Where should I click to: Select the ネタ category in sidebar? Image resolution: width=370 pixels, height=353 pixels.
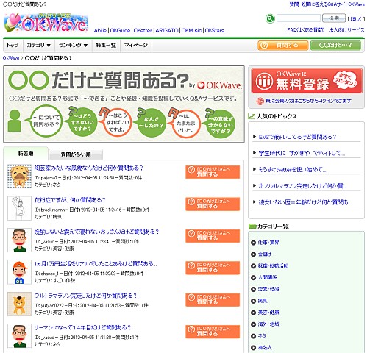[x=262, y=336]
